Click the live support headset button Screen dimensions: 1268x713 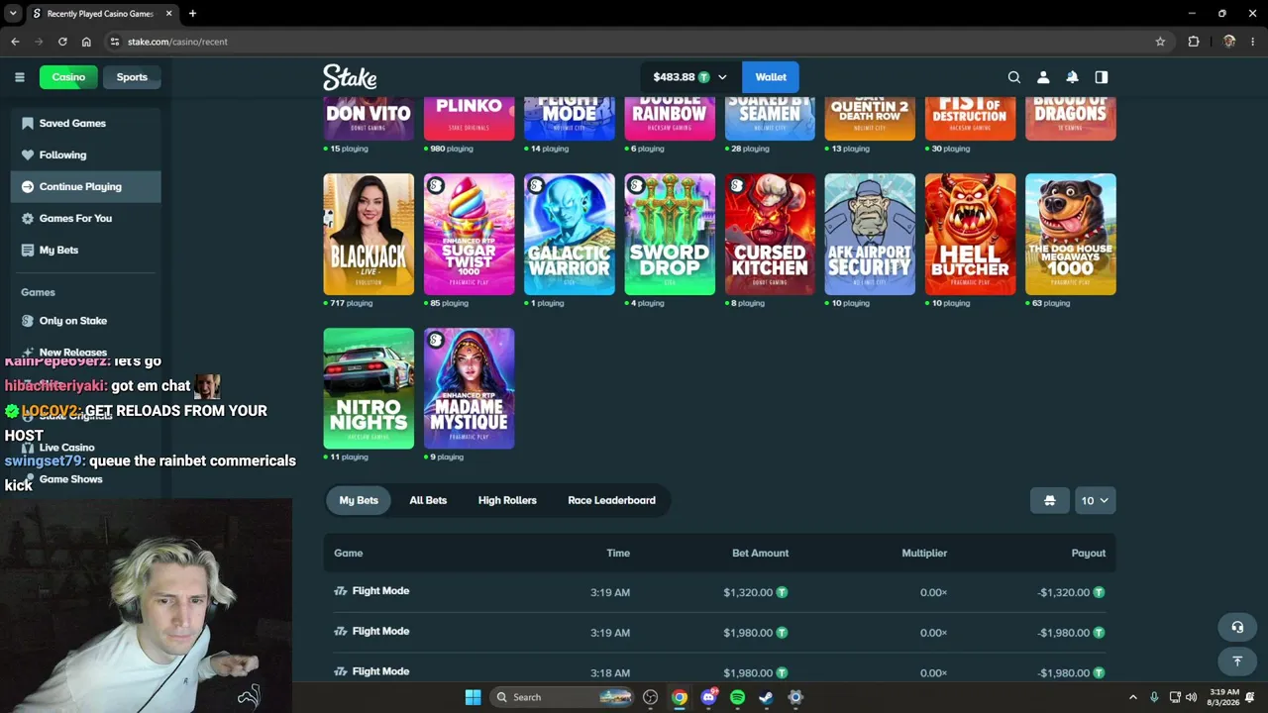1237,627
